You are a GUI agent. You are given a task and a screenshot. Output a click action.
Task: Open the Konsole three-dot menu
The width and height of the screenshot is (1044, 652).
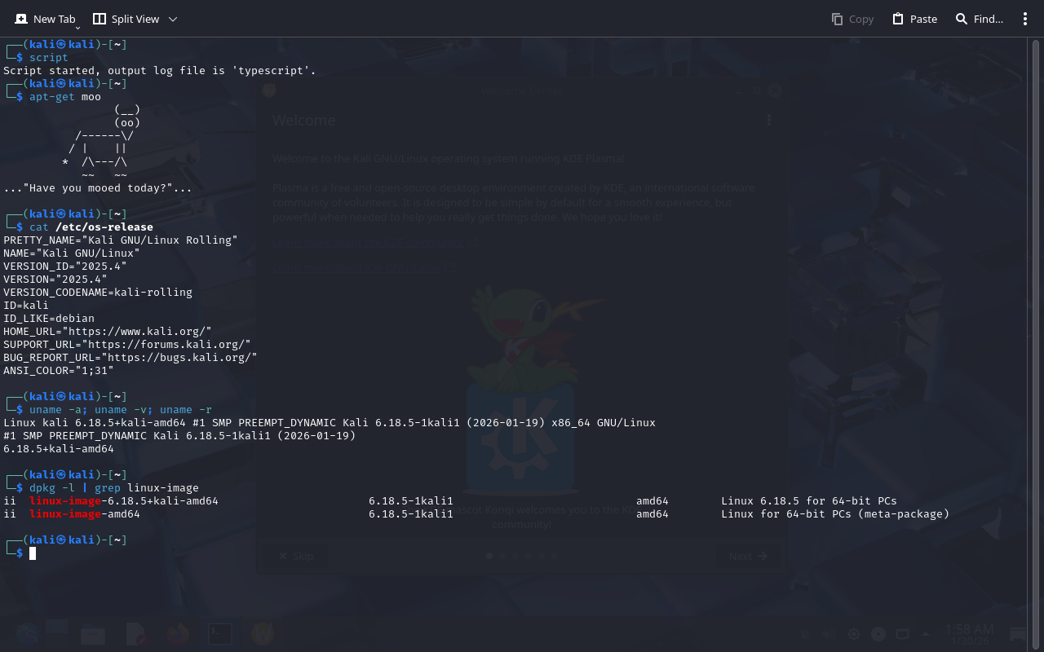coord(1025,19)
